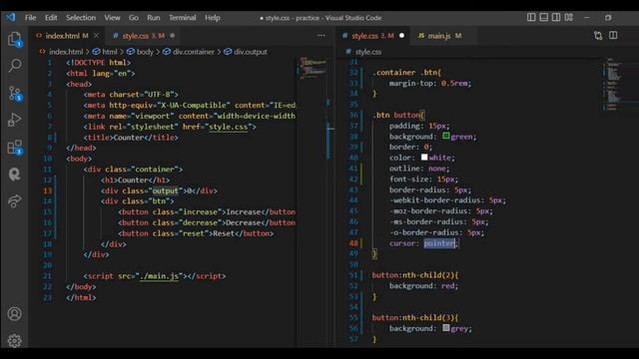The height and width of the screenshot is (359, 639).
Task: Open the File menu
Action: pos(30,18)
